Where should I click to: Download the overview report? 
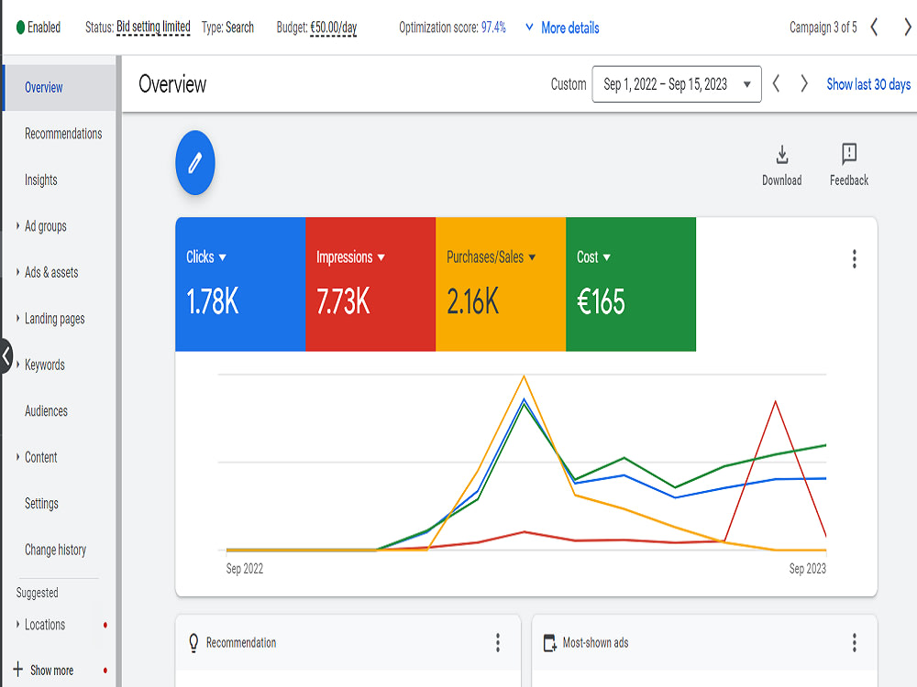tap(781, 165)
